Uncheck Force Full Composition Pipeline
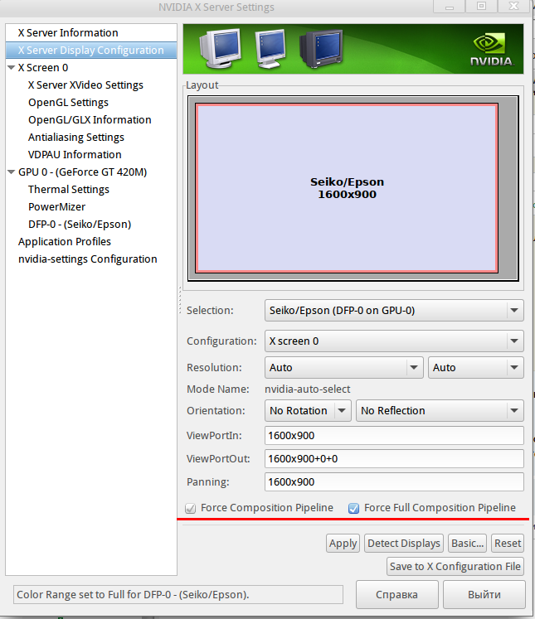This screenshot has width=535, height=619. pyautogui.click(x=353, y=508)
